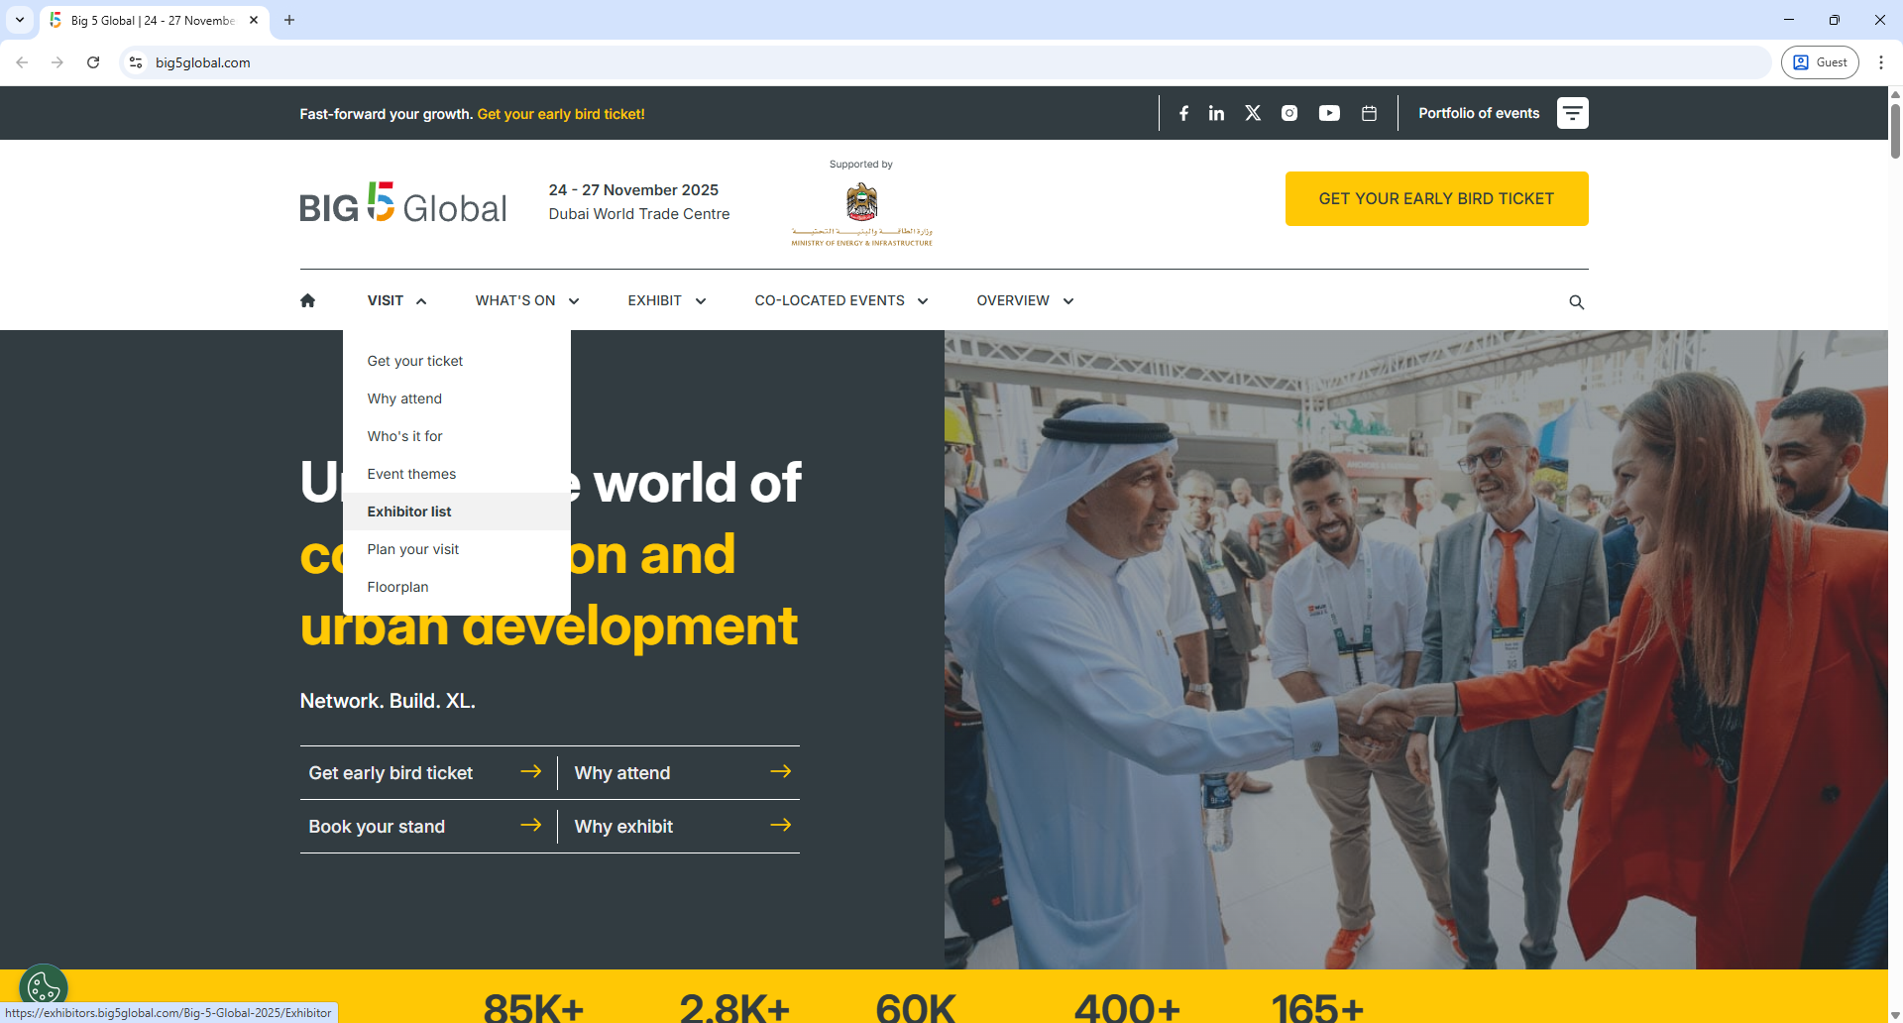Select Exhibitor list from the VISIT menu
Viewport: 1903px width, 1023px height.
point(409,511)
